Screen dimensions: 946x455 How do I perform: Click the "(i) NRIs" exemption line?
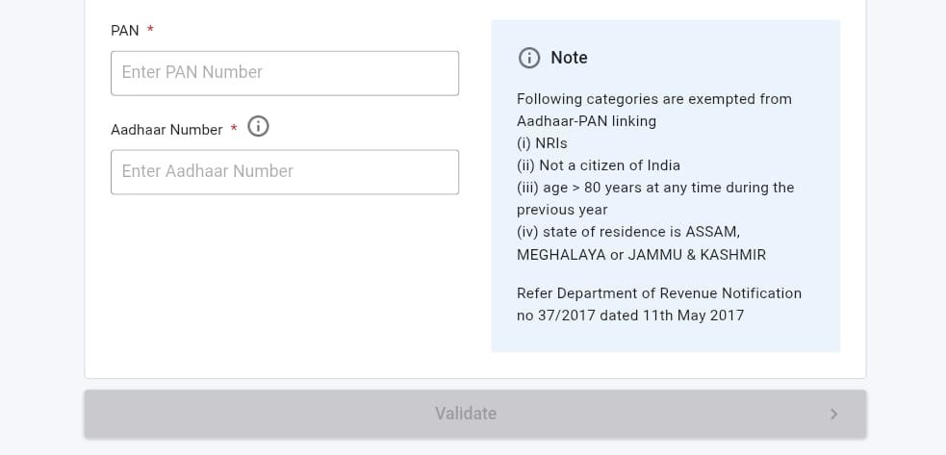[542, 143]
